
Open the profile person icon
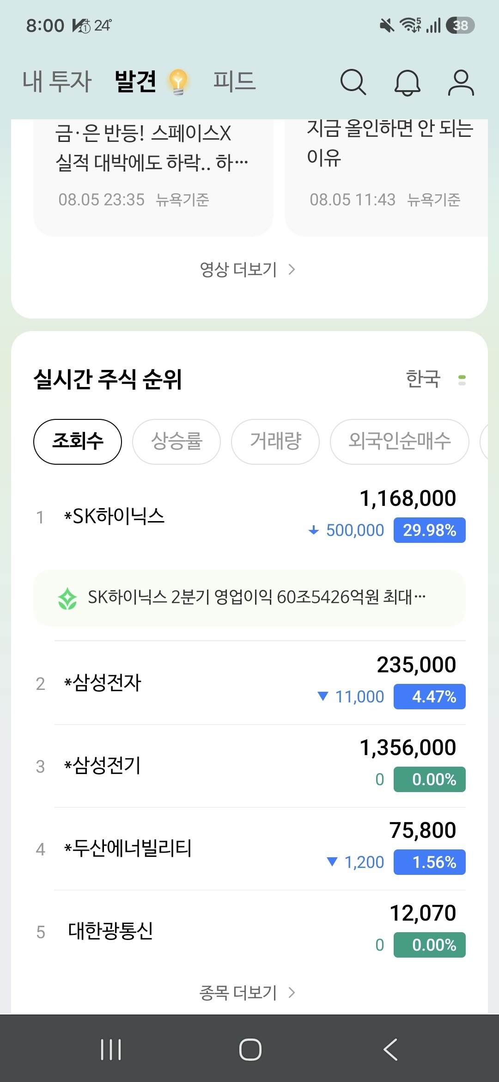tap(461, 82)
